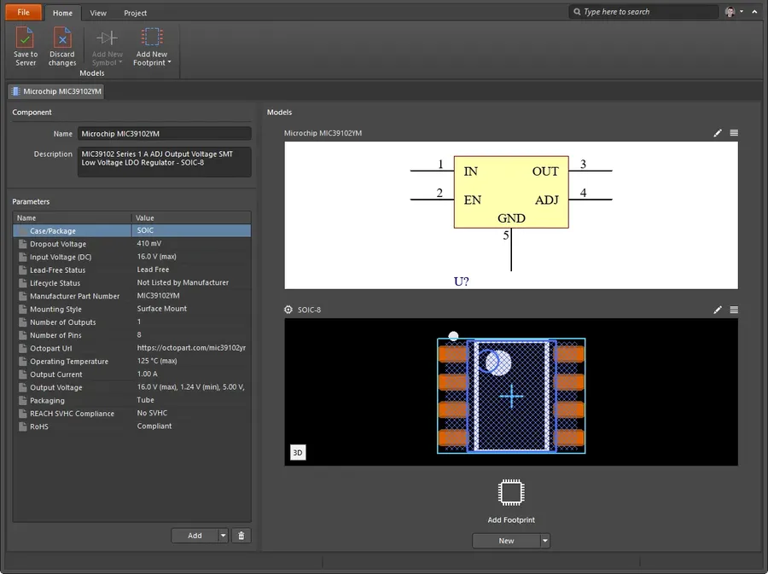Click the search magnifier icon
Image resolution: width=768 pixels, height=574 pixels.
(x=577, y=12)
